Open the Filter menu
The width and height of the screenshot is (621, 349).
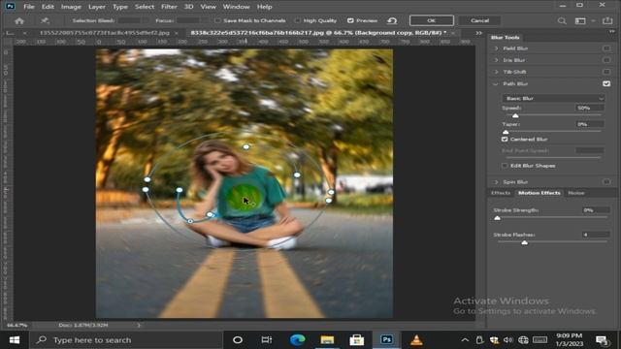[169, 7]
